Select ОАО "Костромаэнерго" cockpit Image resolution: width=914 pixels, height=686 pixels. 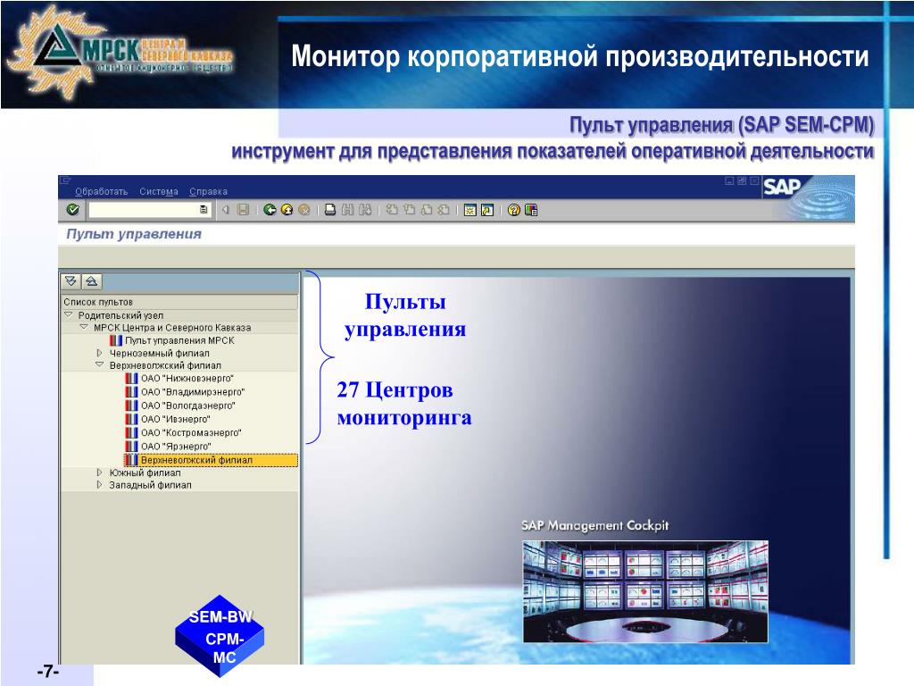tap(191, 433)
